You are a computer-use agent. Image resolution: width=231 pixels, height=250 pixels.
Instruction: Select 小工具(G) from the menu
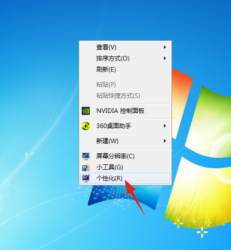(x=125, y=167)
